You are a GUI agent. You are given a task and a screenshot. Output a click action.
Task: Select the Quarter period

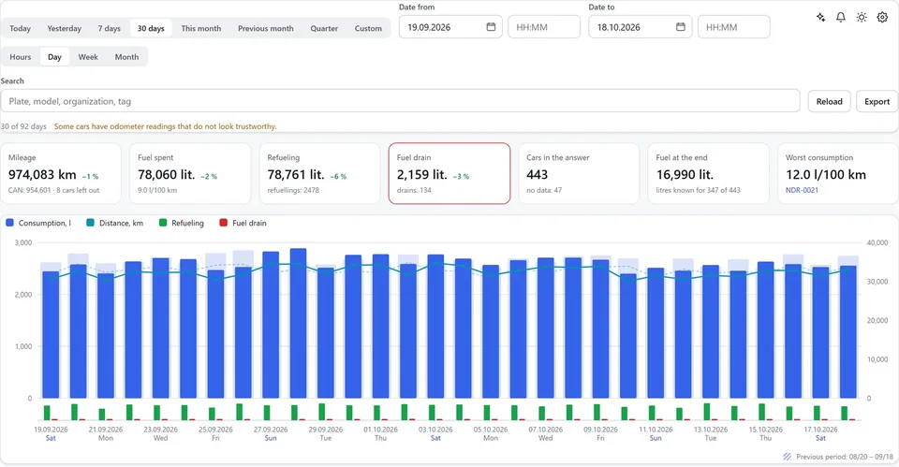[324, 28]
